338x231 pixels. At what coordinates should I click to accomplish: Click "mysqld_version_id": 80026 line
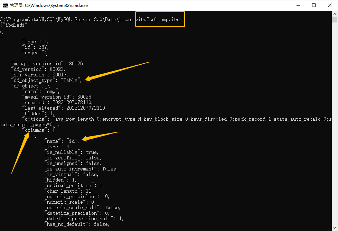pos(48,64)
